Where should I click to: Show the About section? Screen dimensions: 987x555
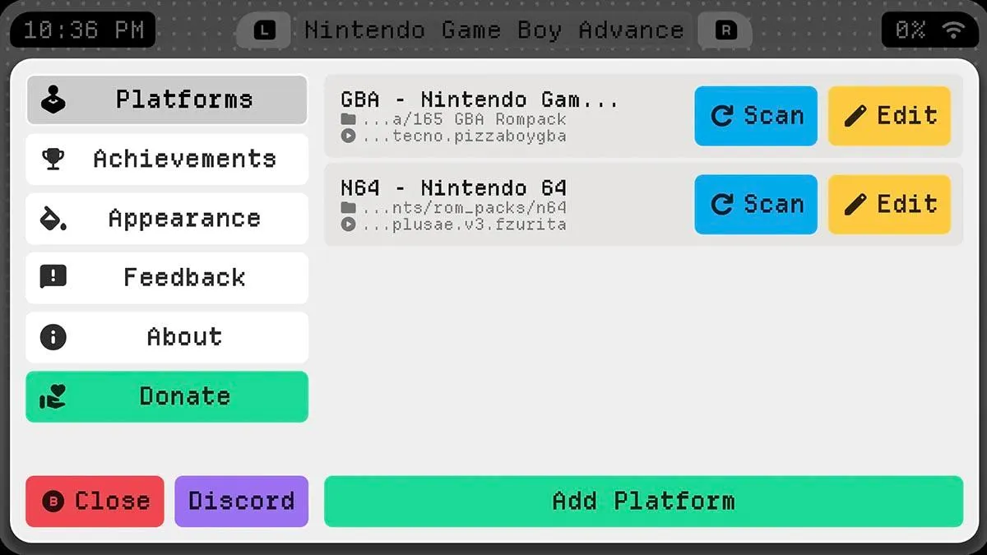[x=167, y=337]
